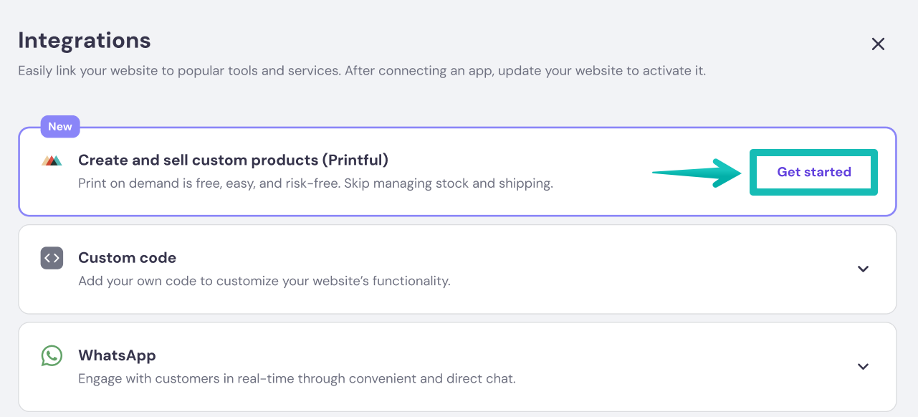Click the Integrations page heading

click(84, 40)
